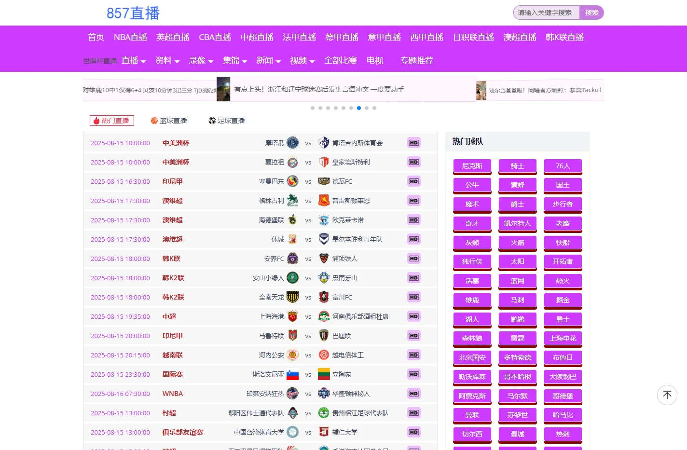Click the 华盛顿神秘人 team logo
Screen dimensions: 687x450
pos(324,394)
